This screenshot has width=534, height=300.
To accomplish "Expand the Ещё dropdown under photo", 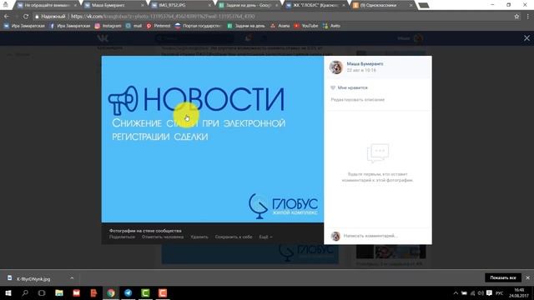I will pyautogui.click(x=265, y=237).
